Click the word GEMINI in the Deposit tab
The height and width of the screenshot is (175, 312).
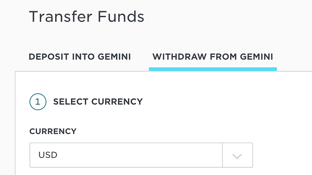(x=114, y=57)
